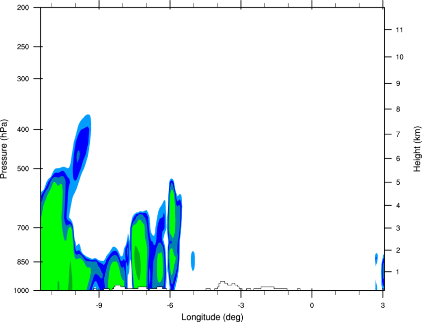
Task: Click the 3 longitude tick label
Action: click(x=383, y=306)
